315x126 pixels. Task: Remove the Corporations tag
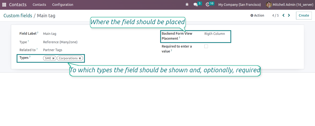tap(80, 58)
